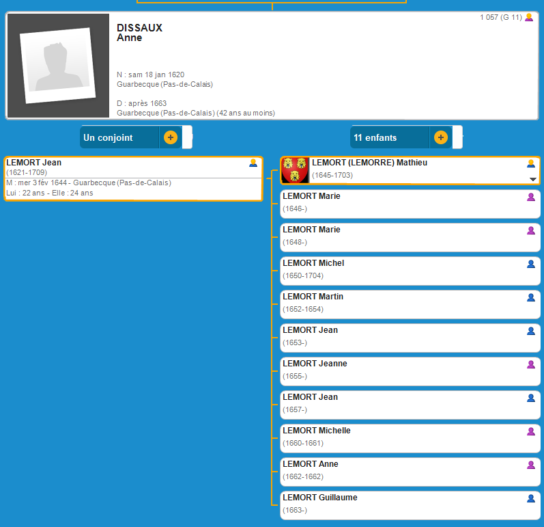The image size is (544, 527).
Task: Click the person icon on LEMORT Marie (1646-)
Action: [530, 197]
